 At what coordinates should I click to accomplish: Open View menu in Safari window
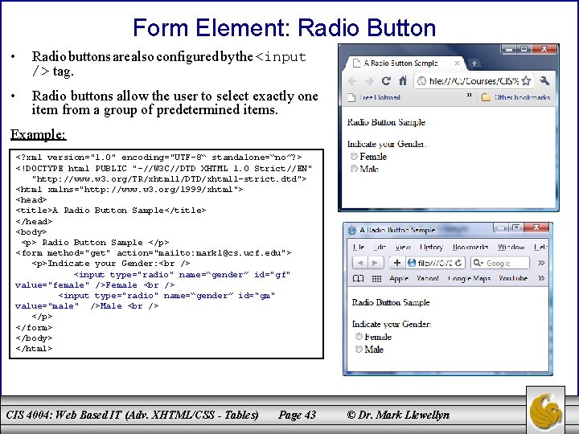(403, 247)
